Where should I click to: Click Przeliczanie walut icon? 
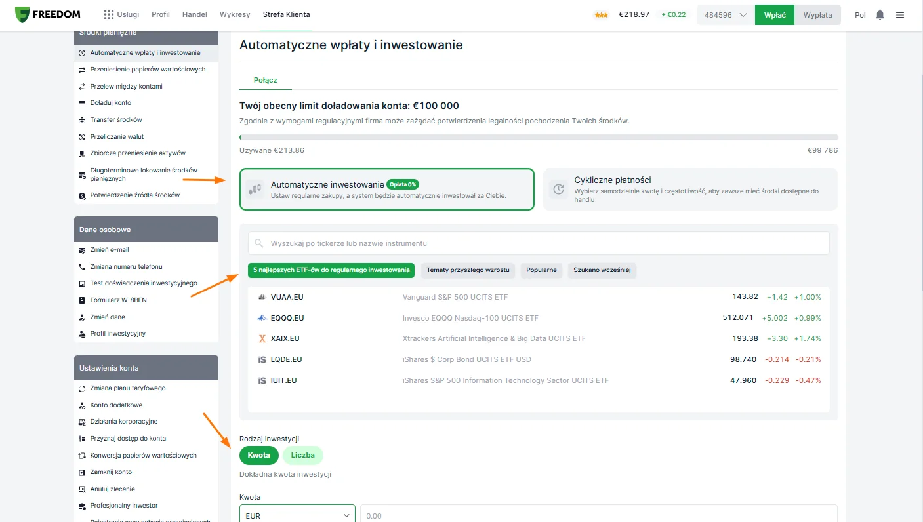coord(82,137)
